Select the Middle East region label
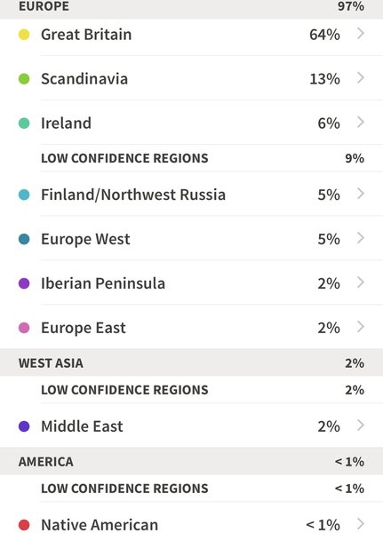Screen dimensions: 383x533 pos(82,426)
